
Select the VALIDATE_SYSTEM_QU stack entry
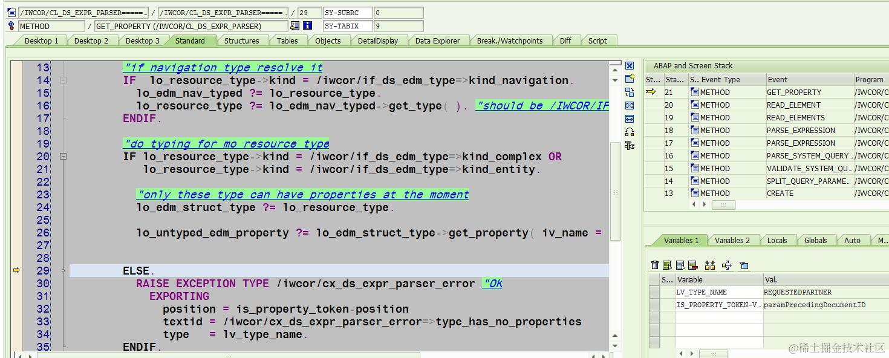[x=809, y=168]
